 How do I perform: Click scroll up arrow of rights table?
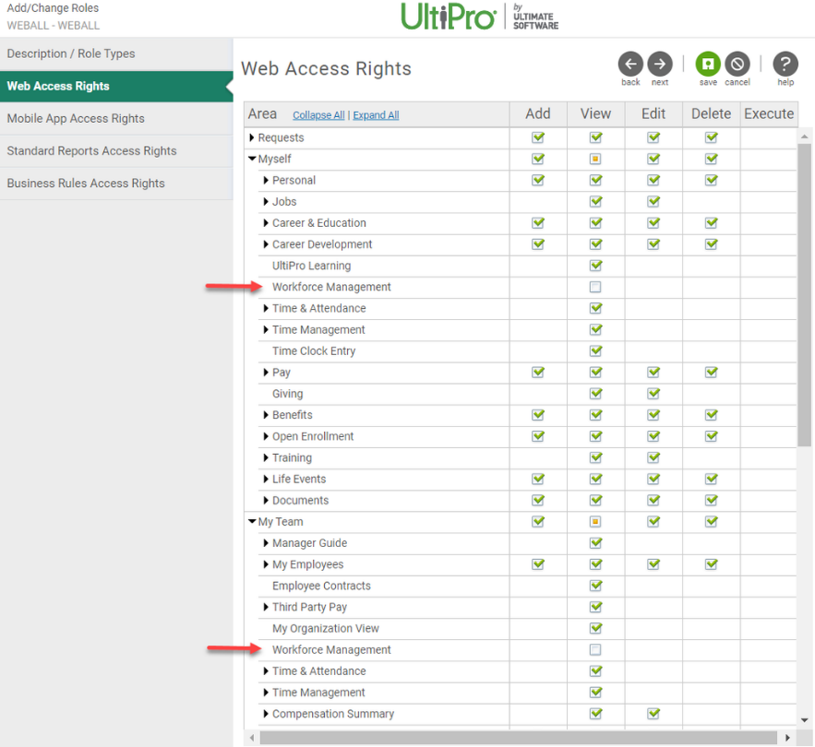[x=805, y=136]
